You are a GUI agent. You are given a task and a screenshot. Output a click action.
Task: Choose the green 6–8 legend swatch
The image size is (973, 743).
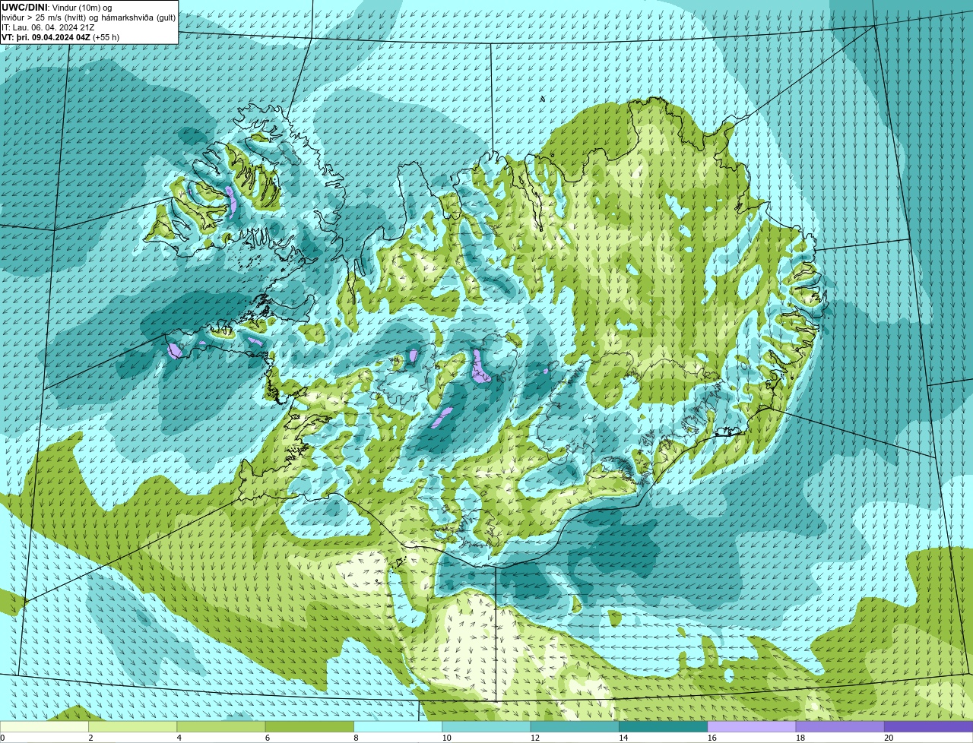(309, 727)
